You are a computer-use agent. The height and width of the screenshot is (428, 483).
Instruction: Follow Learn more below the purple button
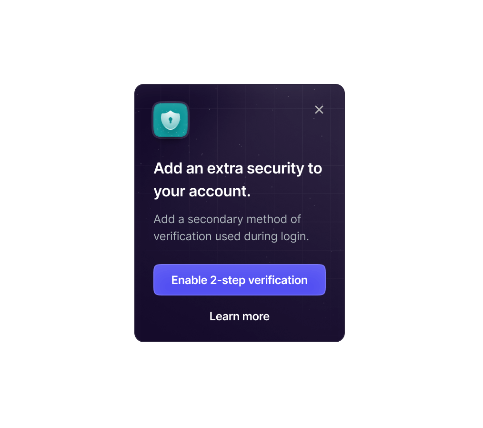239,316
